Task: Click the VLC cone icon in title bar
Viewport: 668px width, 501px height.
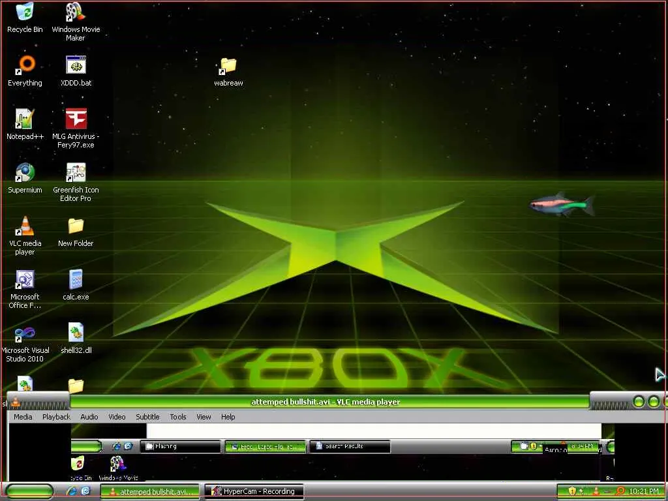Action: [16, 402]
